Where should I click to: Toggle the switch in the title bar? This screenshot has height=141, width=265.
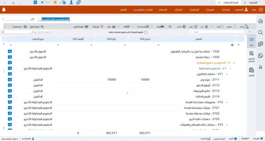pyautogui.click(x=46, y=2)
